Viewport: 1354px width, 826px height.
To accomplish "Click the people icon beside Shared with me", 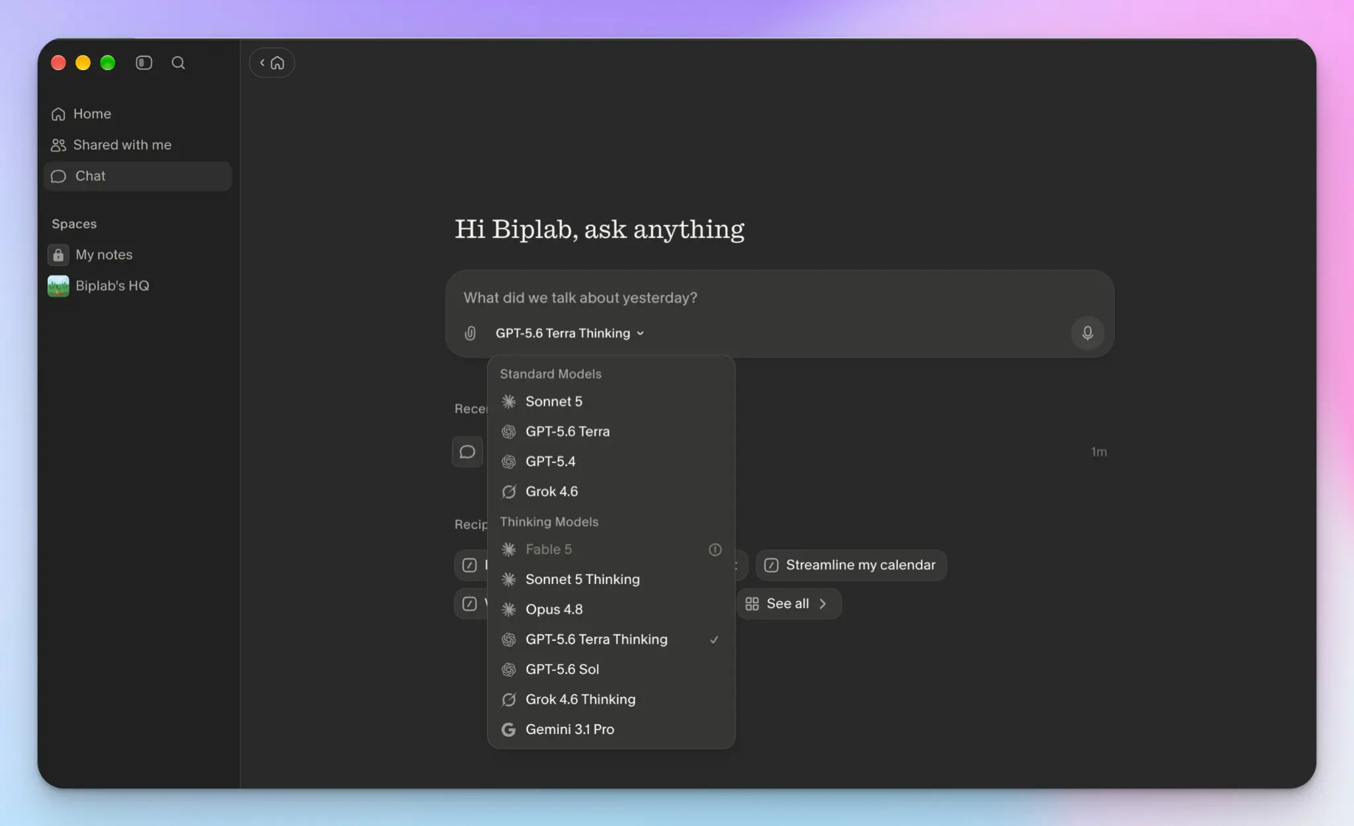I will tap(58, 145).
